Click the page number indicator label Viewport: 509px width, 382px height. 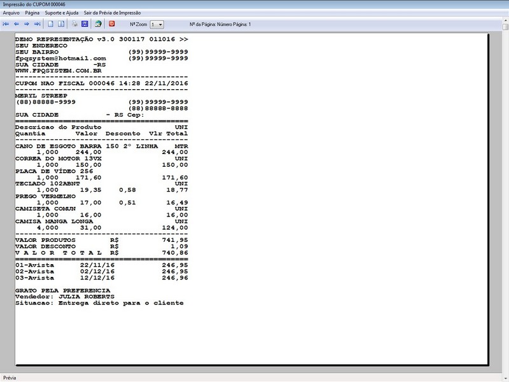point(220,24)
